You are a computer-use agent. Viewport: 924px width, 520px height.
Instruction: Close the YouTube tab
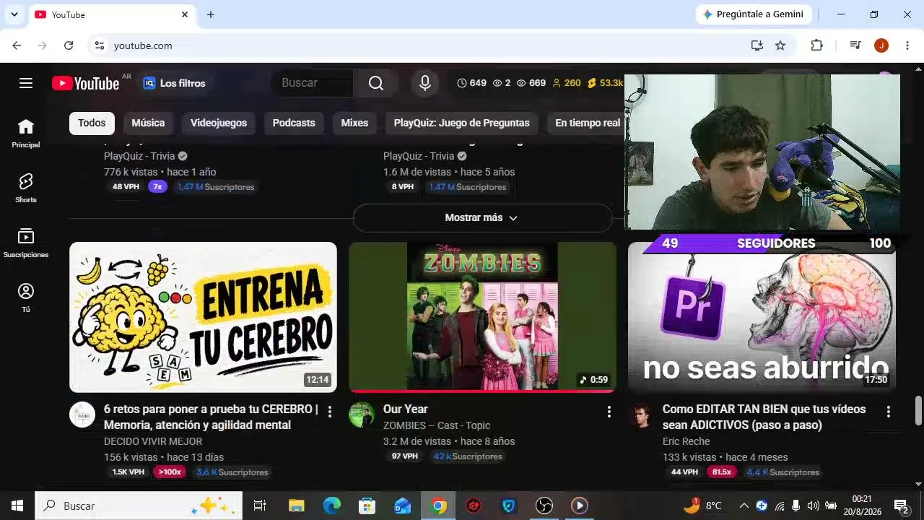click(185, 14)
